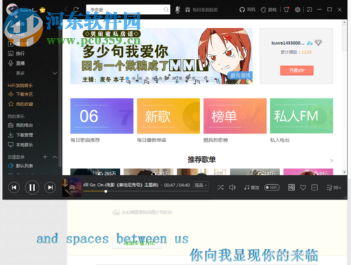
Task: Open 直播 live in sidebar
Action: (16, 63)
